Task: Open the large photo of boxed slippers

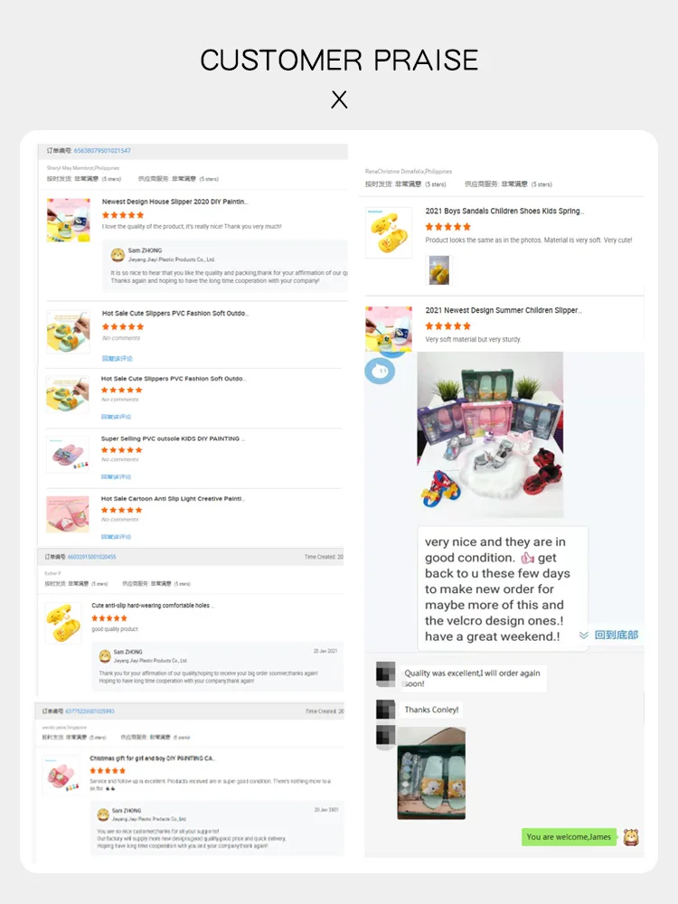Action: [x=490, y=435]
